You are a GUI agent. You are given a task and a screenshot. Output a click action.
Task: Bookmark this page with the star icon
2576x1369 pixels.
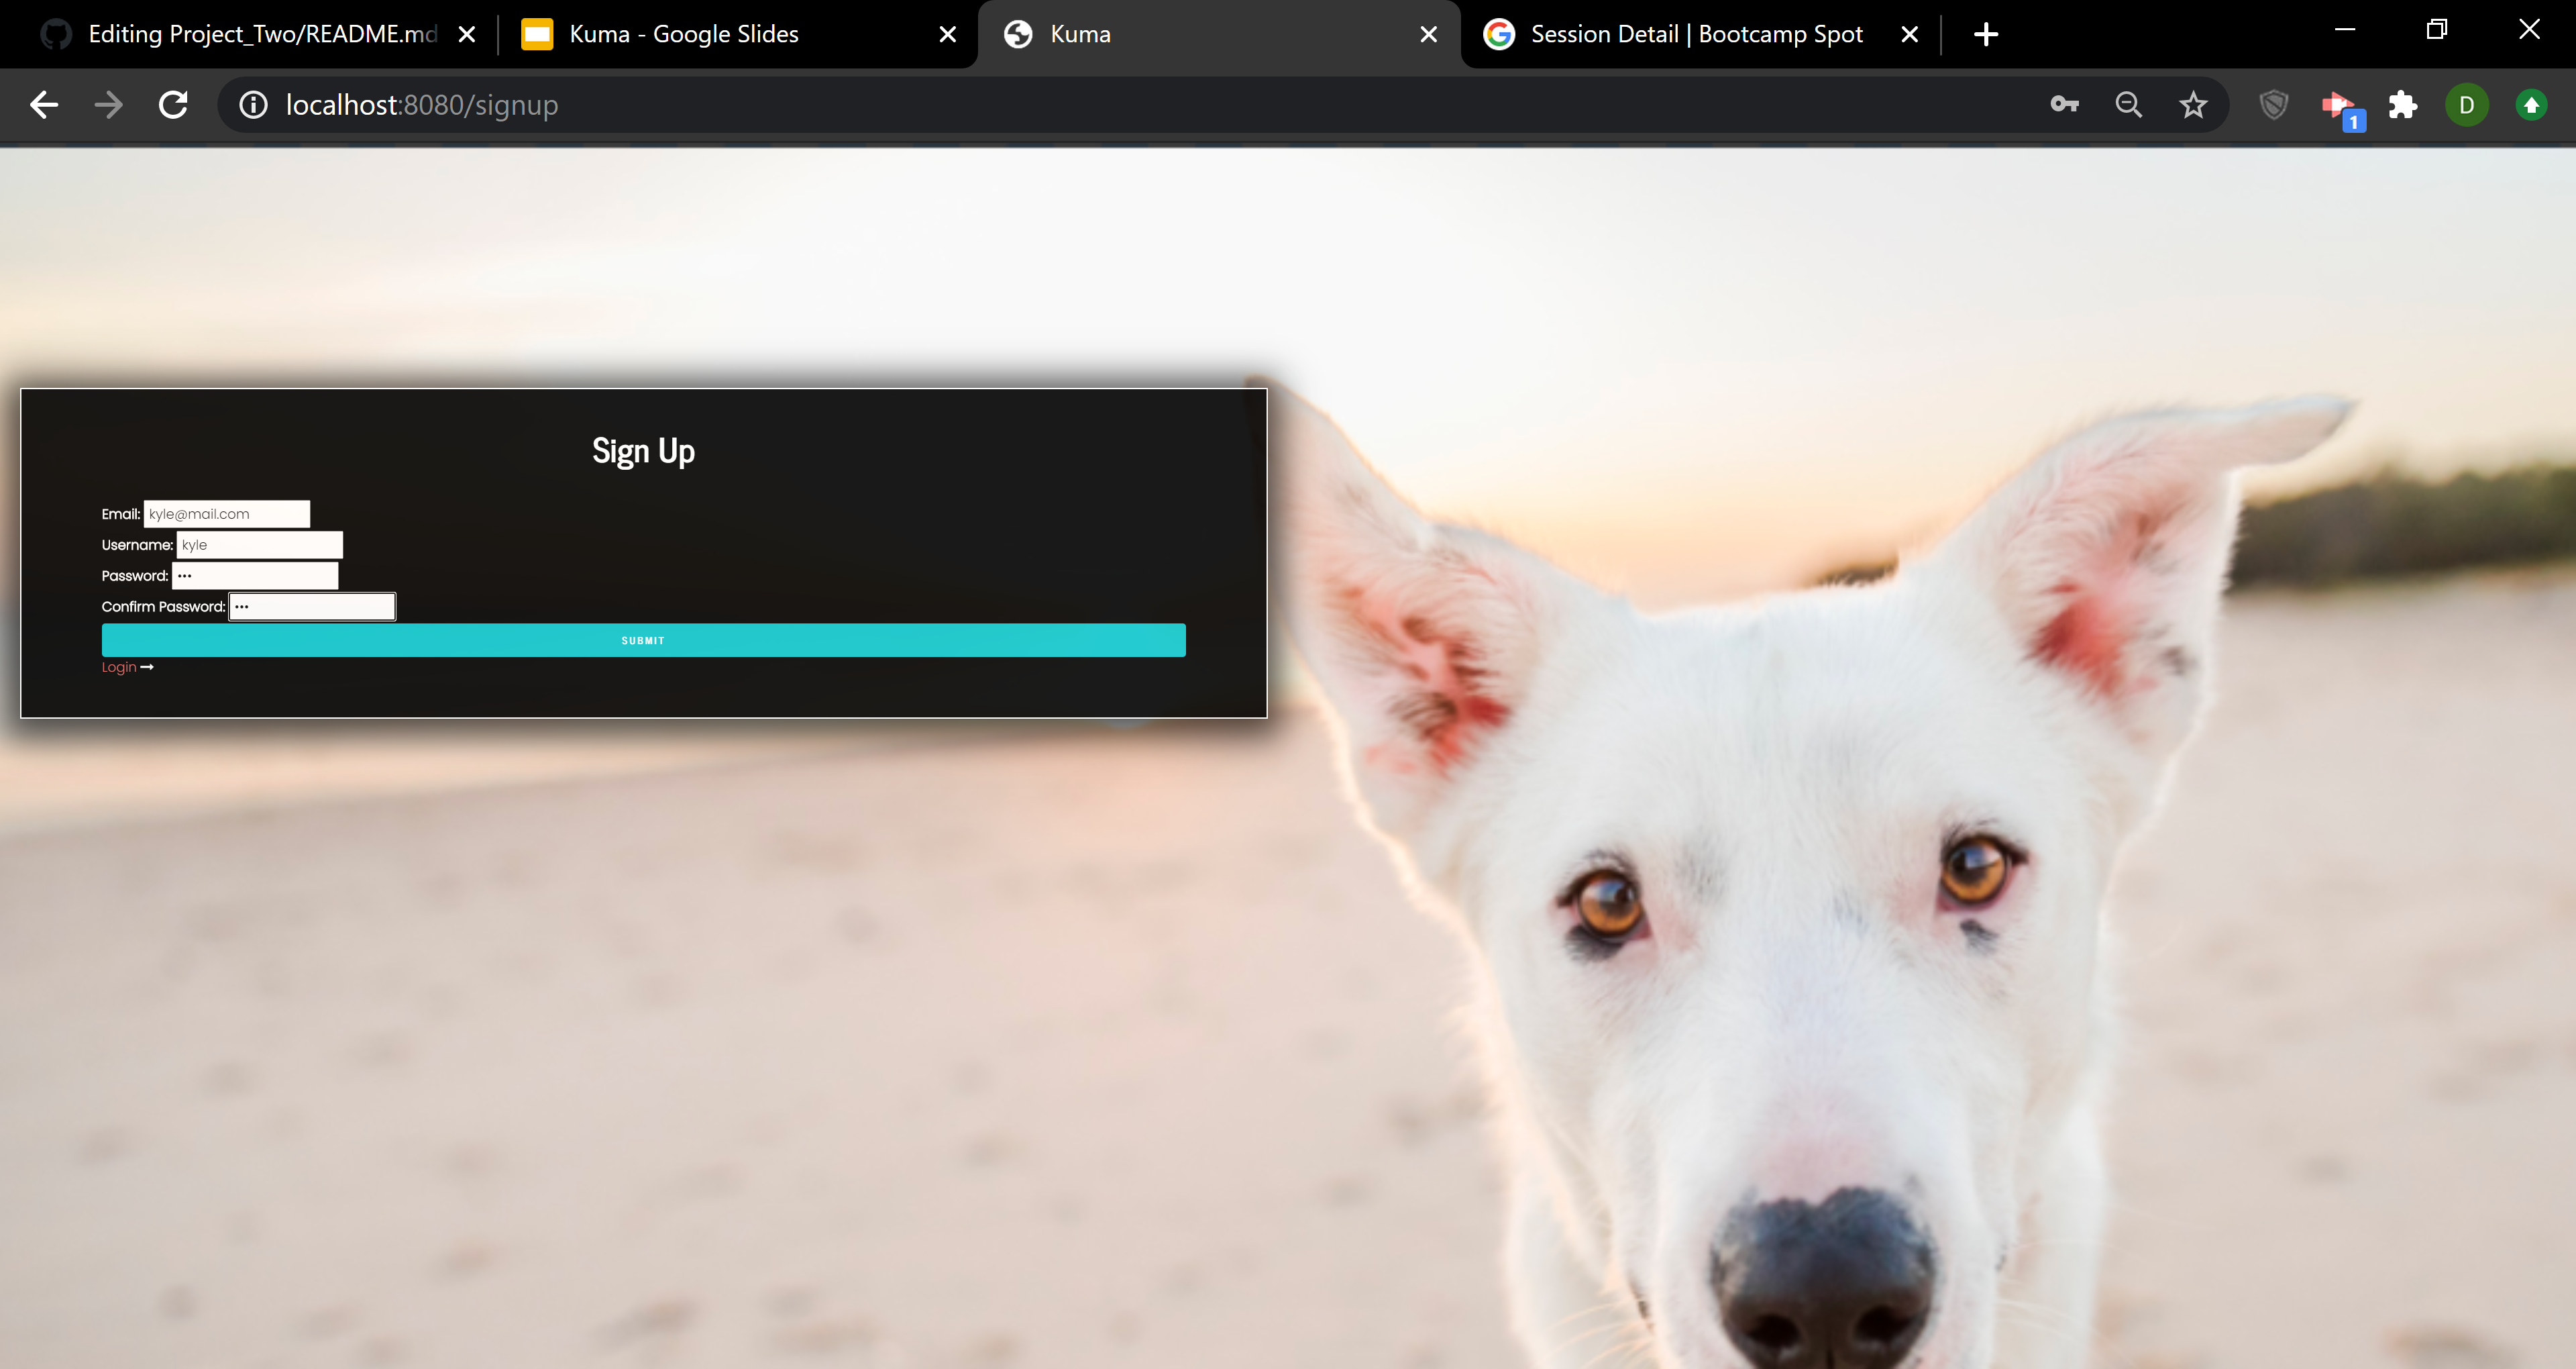coord(2193,104)
